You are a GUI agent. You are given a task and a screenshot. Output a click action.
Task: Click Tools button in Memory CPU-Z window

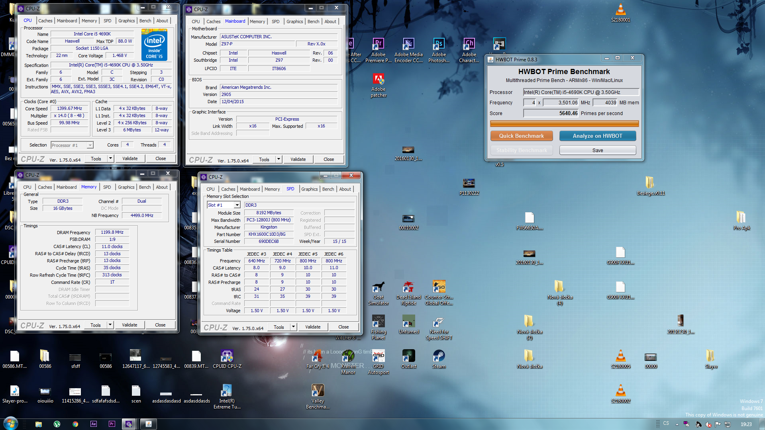(x=96, y=325)
